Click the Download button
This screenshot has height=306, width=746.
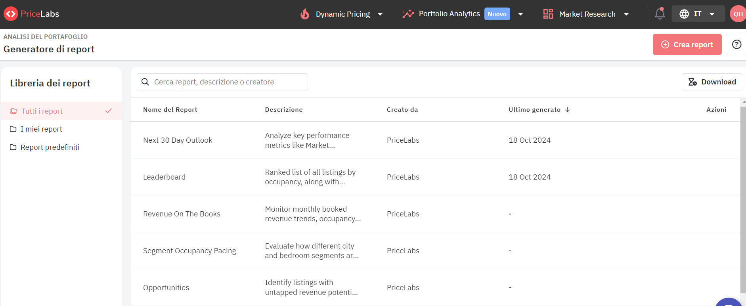click(712, 82)
